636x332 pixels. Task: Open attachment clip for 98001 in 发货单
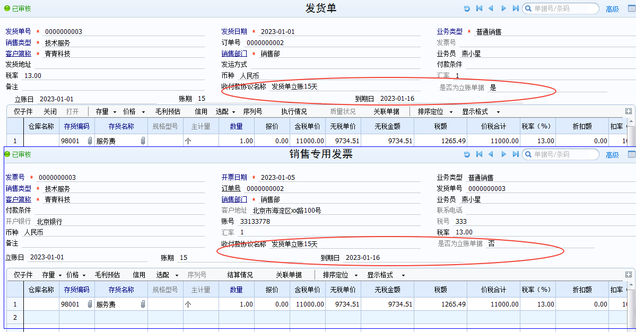[x=90, y=141]
